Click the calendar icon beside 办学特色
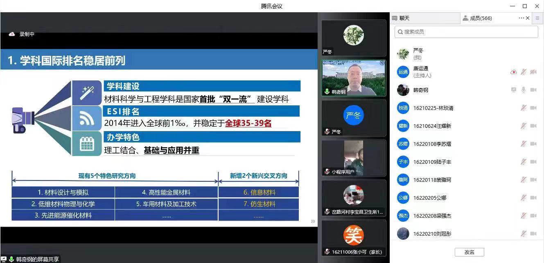 87,144
